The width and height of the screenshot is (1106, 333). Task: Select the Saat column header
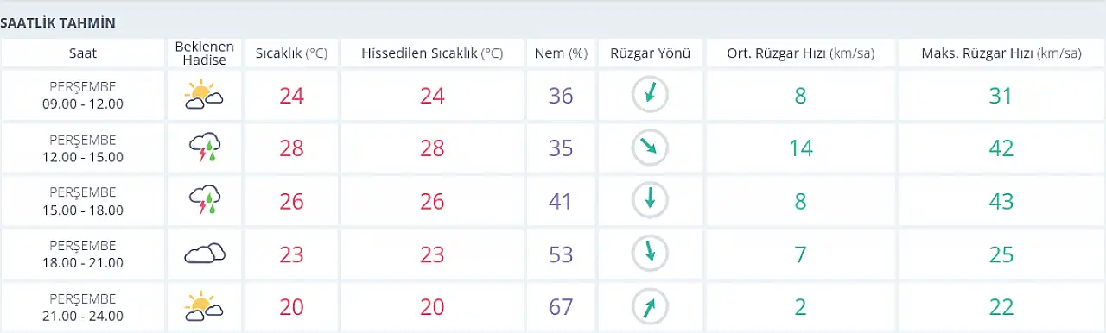[83, 53]
